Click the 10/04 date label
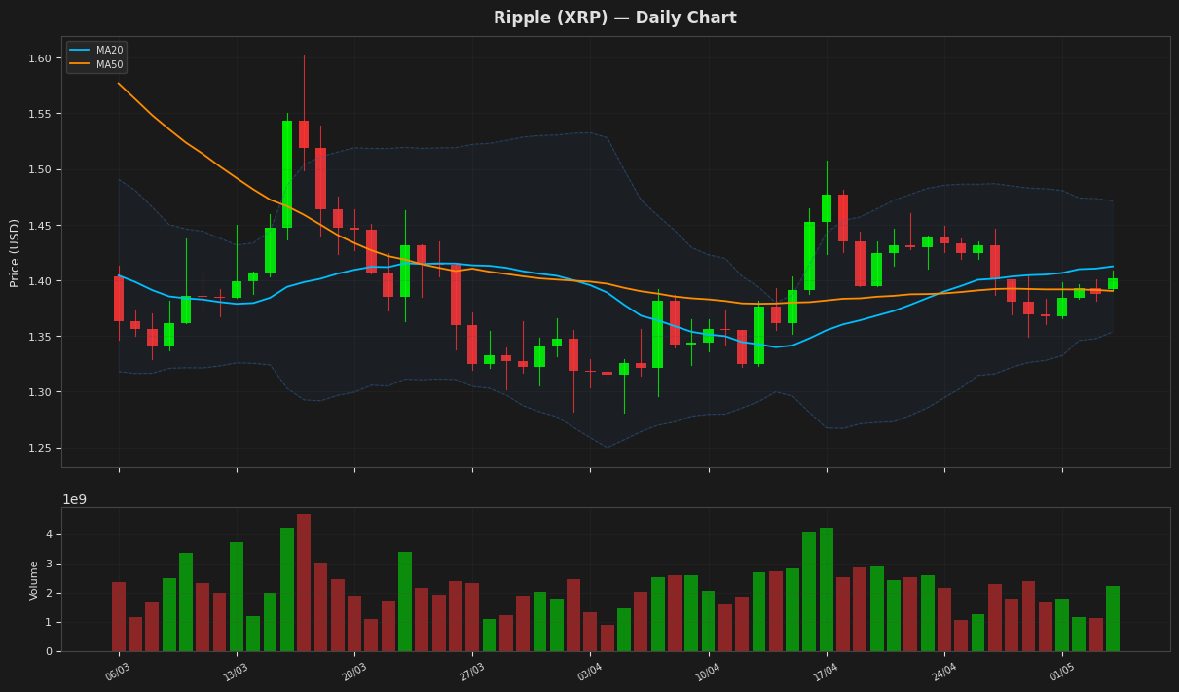The width and height of the screenshot is (1179, 692). click(x=708, y=672)
